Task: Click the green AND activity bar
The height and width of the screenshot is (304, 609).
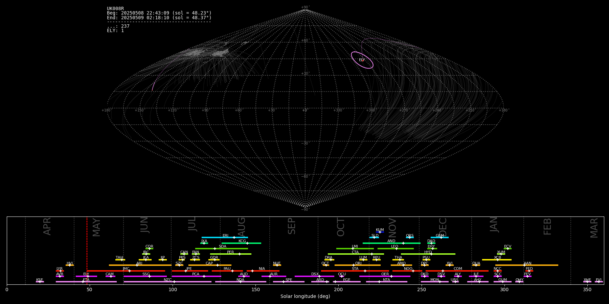Action: coord(391,243)
